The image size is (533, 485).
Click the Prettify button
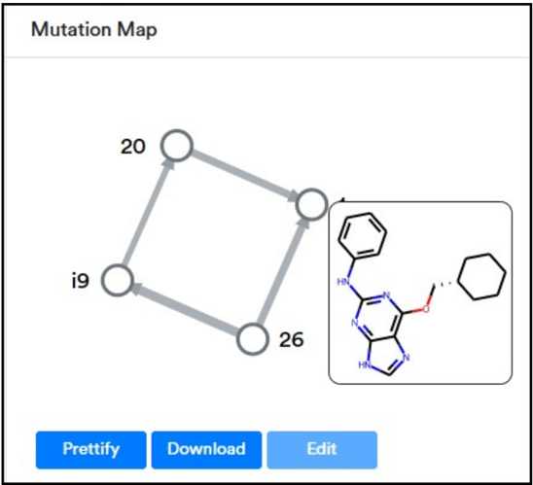point(91,450)
